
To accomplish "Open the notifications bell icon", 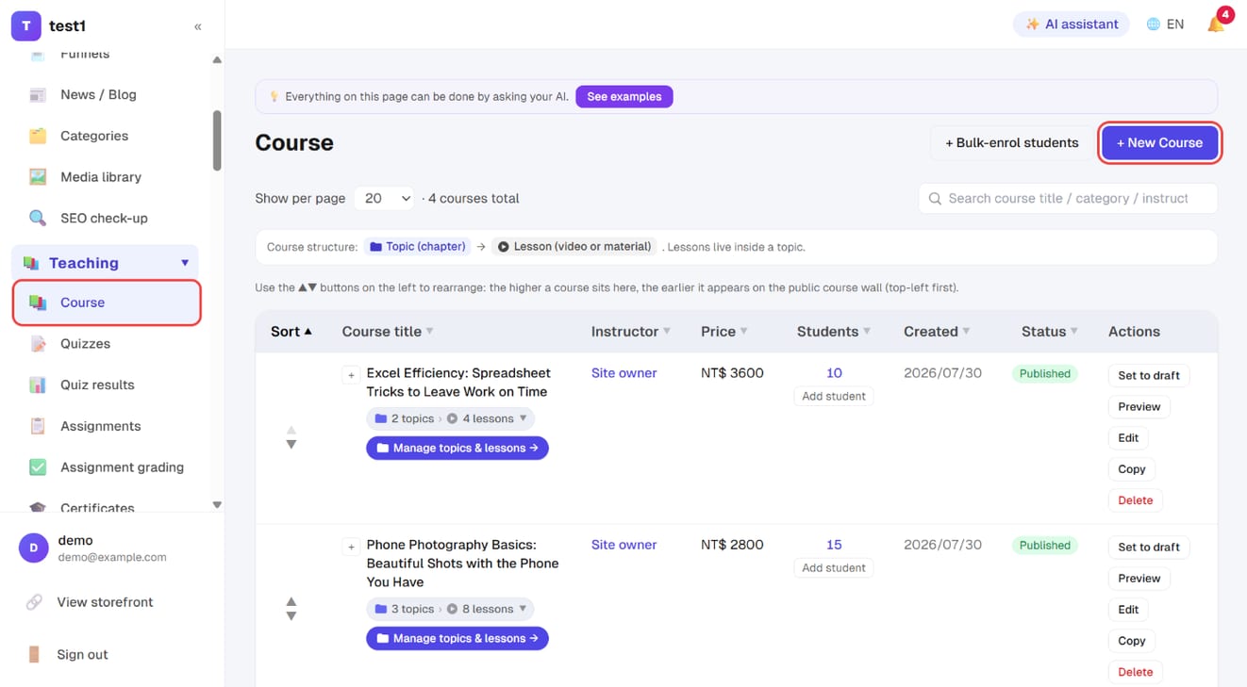I will (1216, 25).
